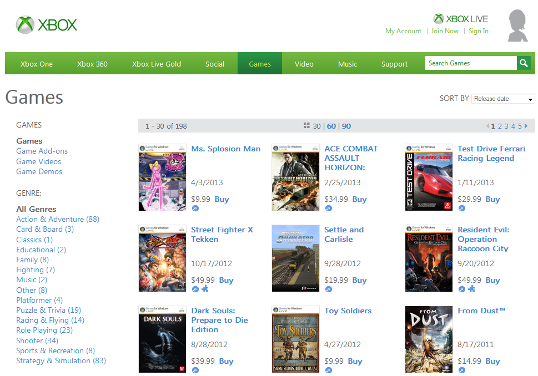
Task: Open Game Add-ons in sidebar
Action: click(x=42, y=151)
